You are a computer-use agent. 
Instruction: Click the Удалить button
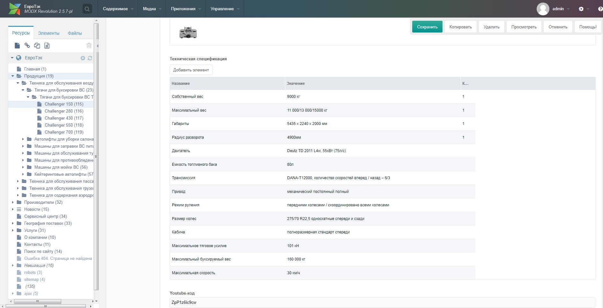point(491,27)
